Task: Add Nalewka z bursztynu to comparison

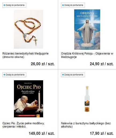Action: coord(73,75)
